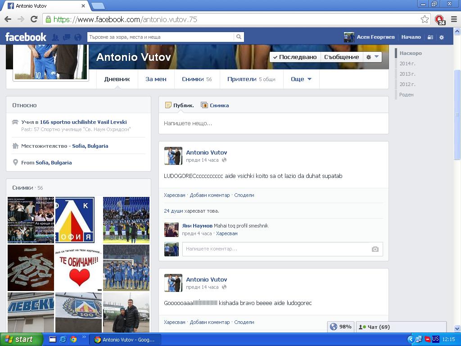Expand hidden system tray icons

coord(411,339)
